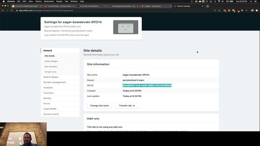Image resolution: width=260 pixels, height=146 pixels.
Task: Open Spotlight search in menu bar
Action: 251,1
